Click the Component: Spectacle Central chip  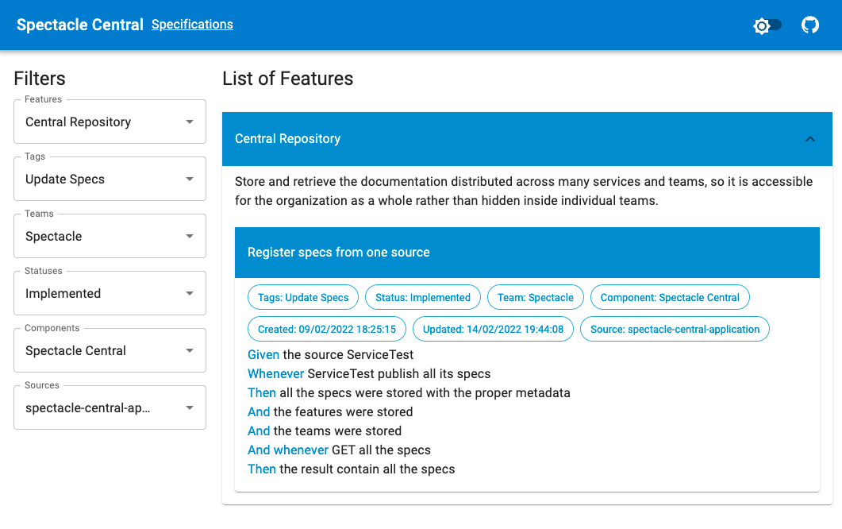pyautogui.click(x=669, y=296)
